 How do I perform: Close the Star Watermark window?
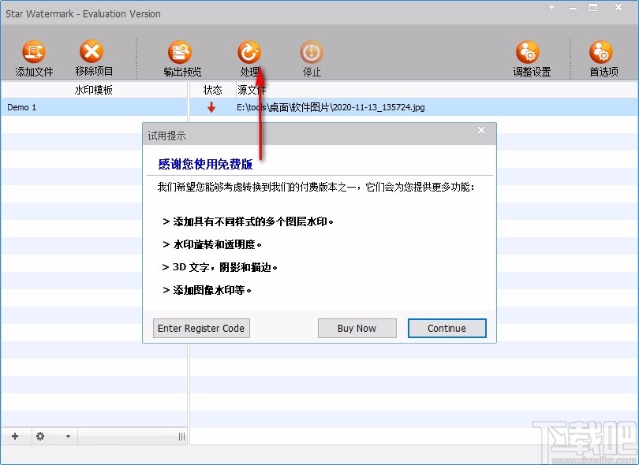tap(618, 7)
